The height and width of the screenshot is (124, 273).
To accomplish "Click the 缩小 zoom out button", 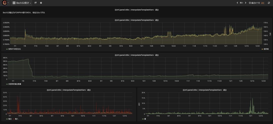I will [x=241, y=3].
